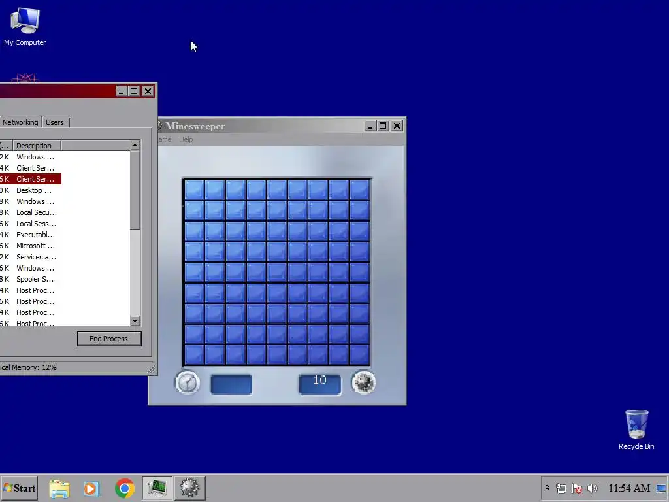Open Chrome from the taskbar
669x502 pixels.
pyautogui.click(x=125, y=488)
